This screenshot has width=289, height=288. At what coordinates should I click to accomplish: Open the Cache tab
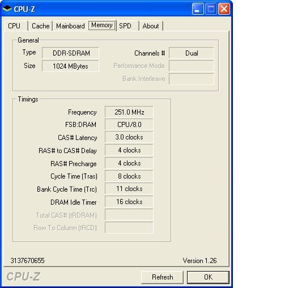(x=41, y=26)
